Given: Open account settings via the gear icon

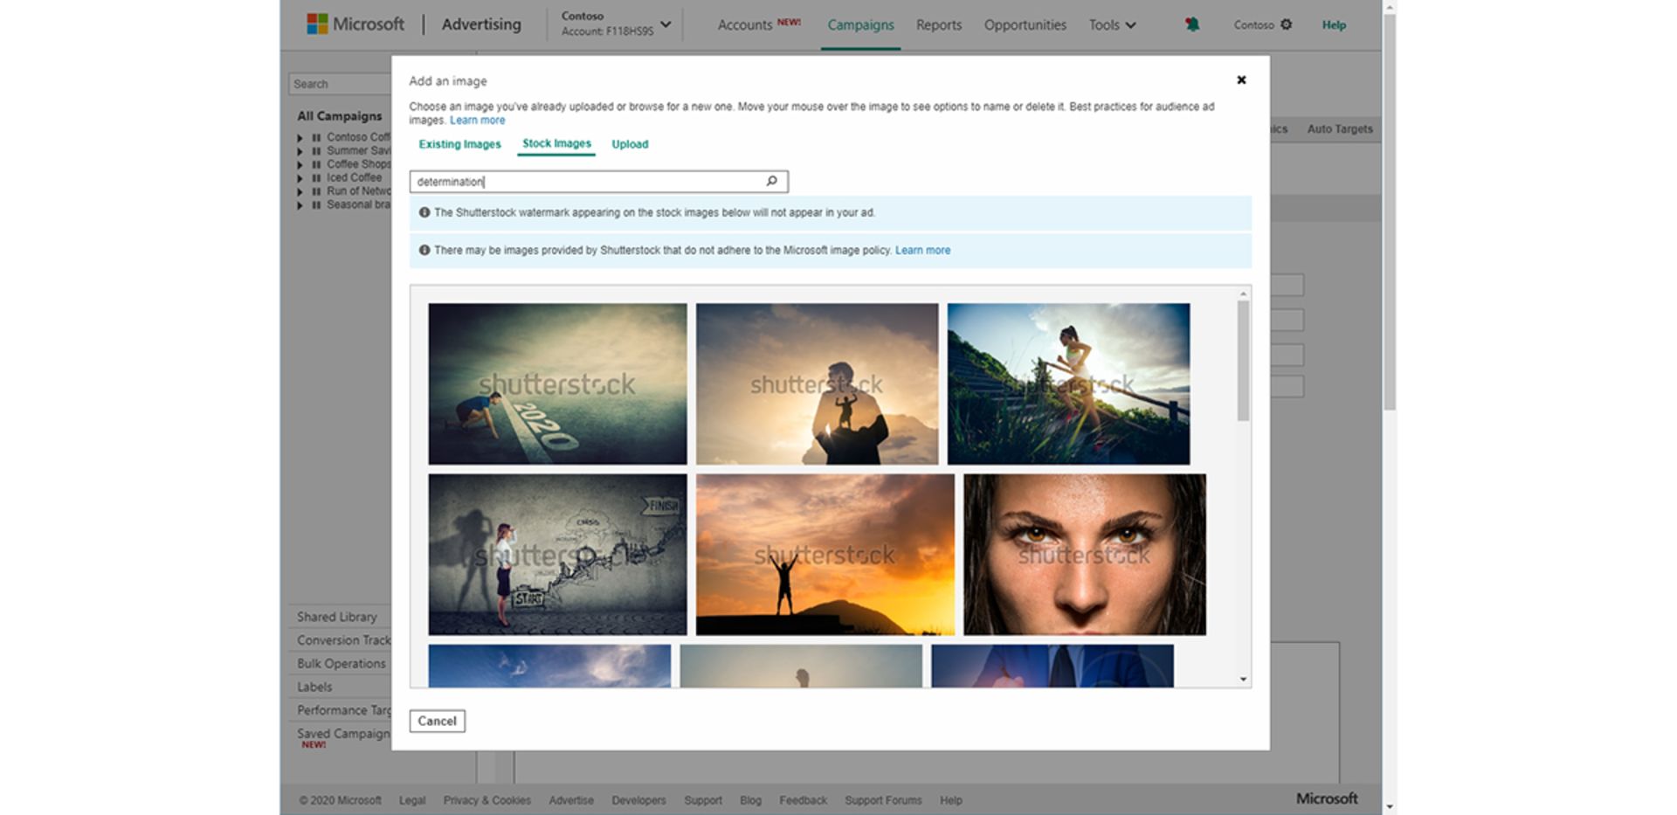Looking at the screenshot, I should coord(1287,25).
